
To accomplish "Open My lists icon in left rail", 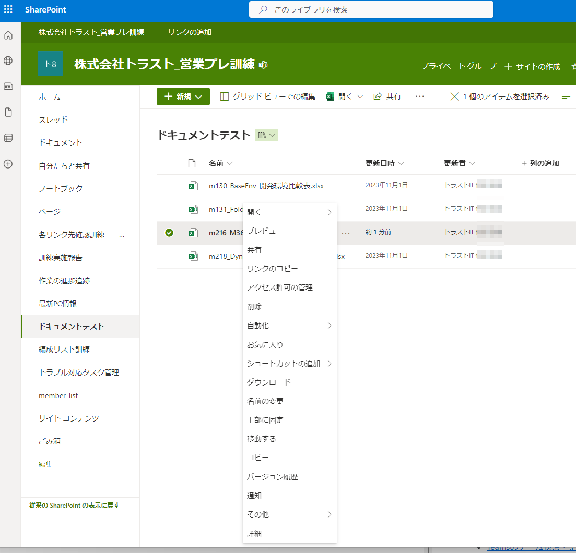I will click(8, 138).
